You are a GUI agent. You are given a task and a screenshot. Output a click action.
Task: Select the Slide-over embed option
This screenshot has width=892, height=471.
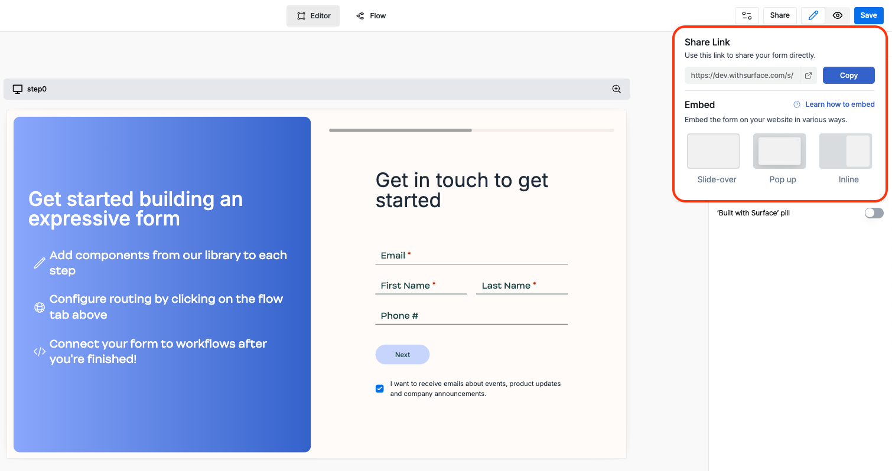point(713,151)
